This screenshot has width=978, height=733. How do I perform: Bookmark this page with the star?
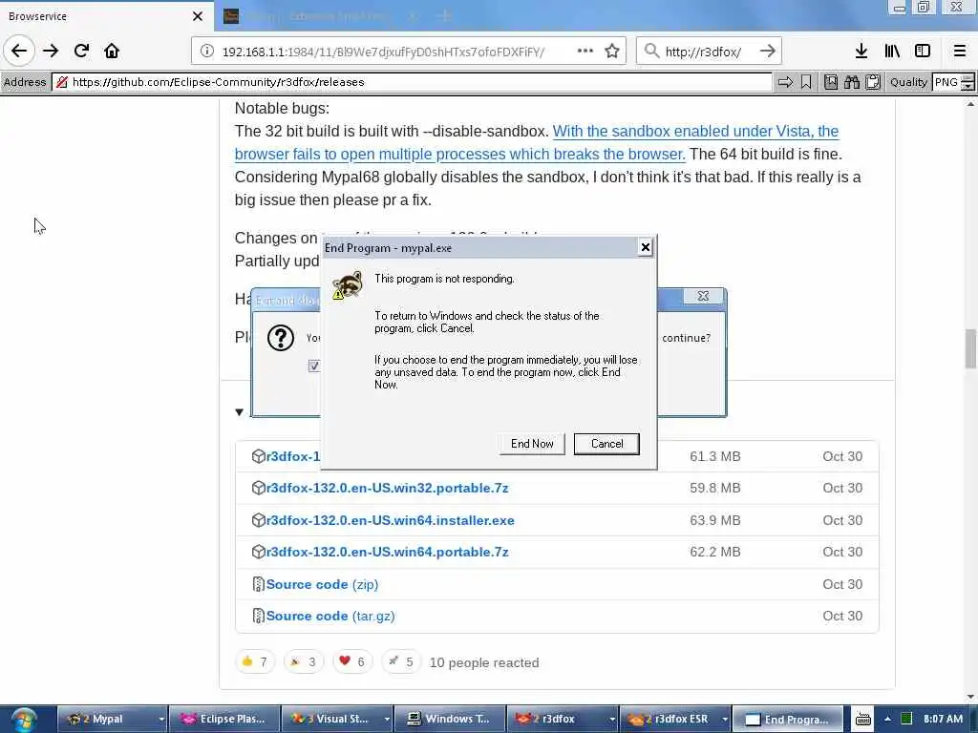612,52
